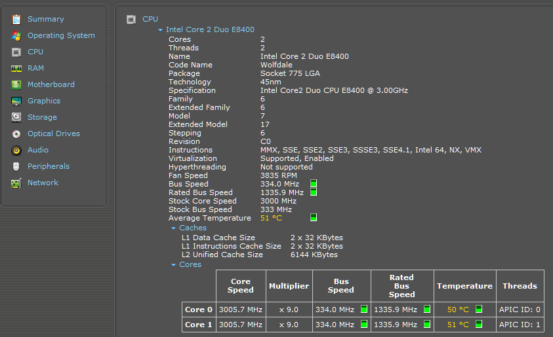Open the Network section
553x337 pixels.
click(43, 183)
